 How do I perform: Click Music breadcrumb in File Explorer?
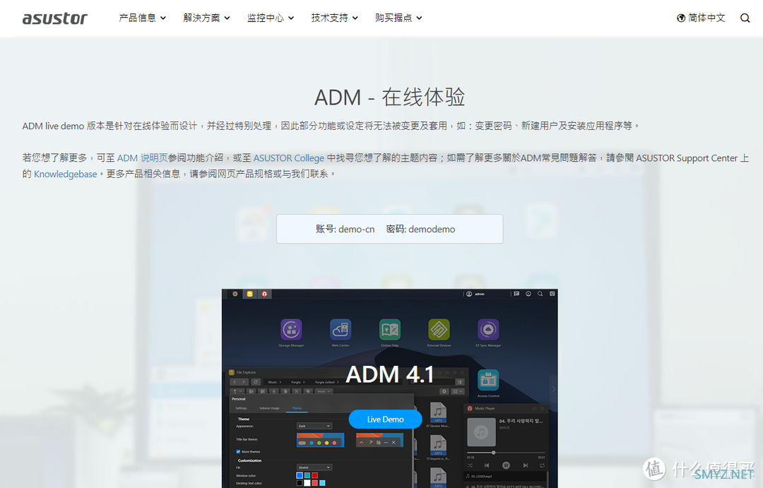[273, 382]
